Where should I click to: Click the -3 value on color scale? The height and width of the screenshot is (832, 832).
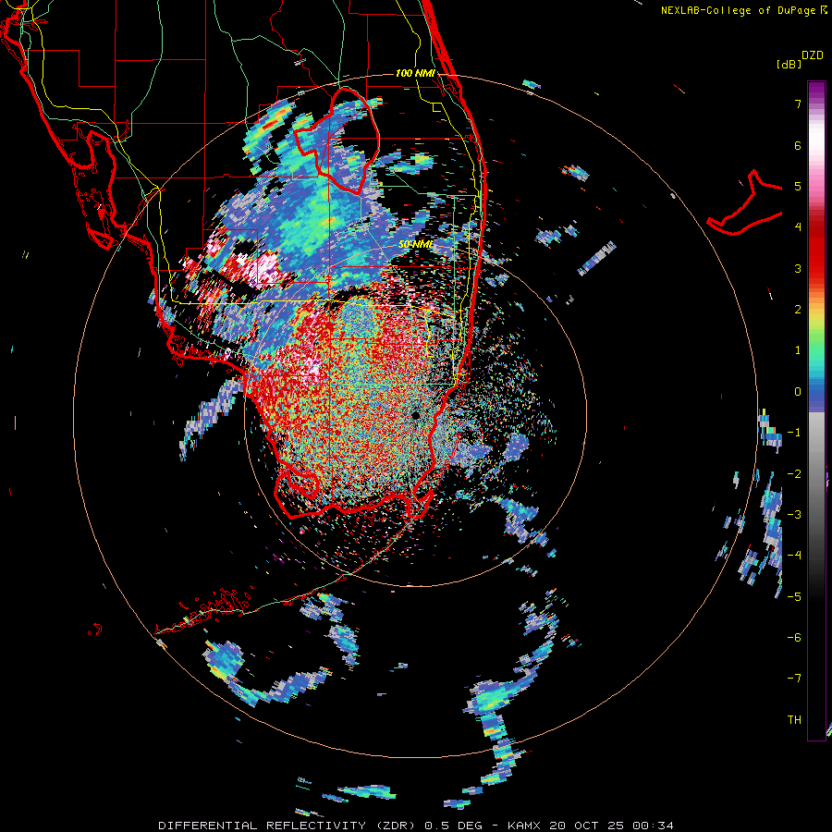pos(794,515)
